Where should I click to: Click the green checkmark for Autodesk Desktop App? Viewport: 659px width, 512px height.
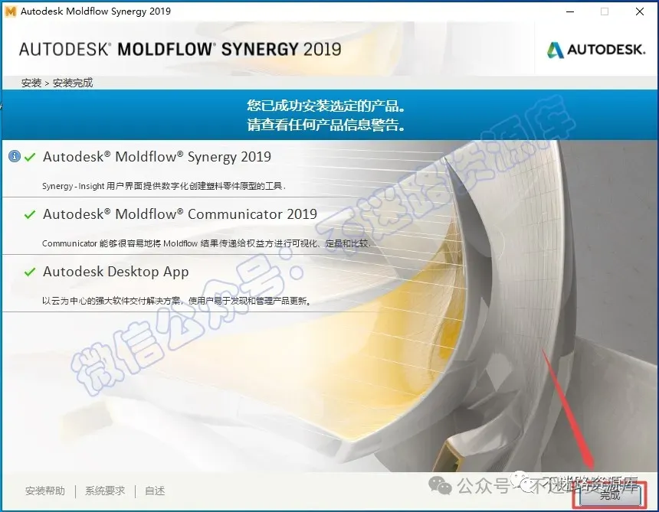coord(30,272)
